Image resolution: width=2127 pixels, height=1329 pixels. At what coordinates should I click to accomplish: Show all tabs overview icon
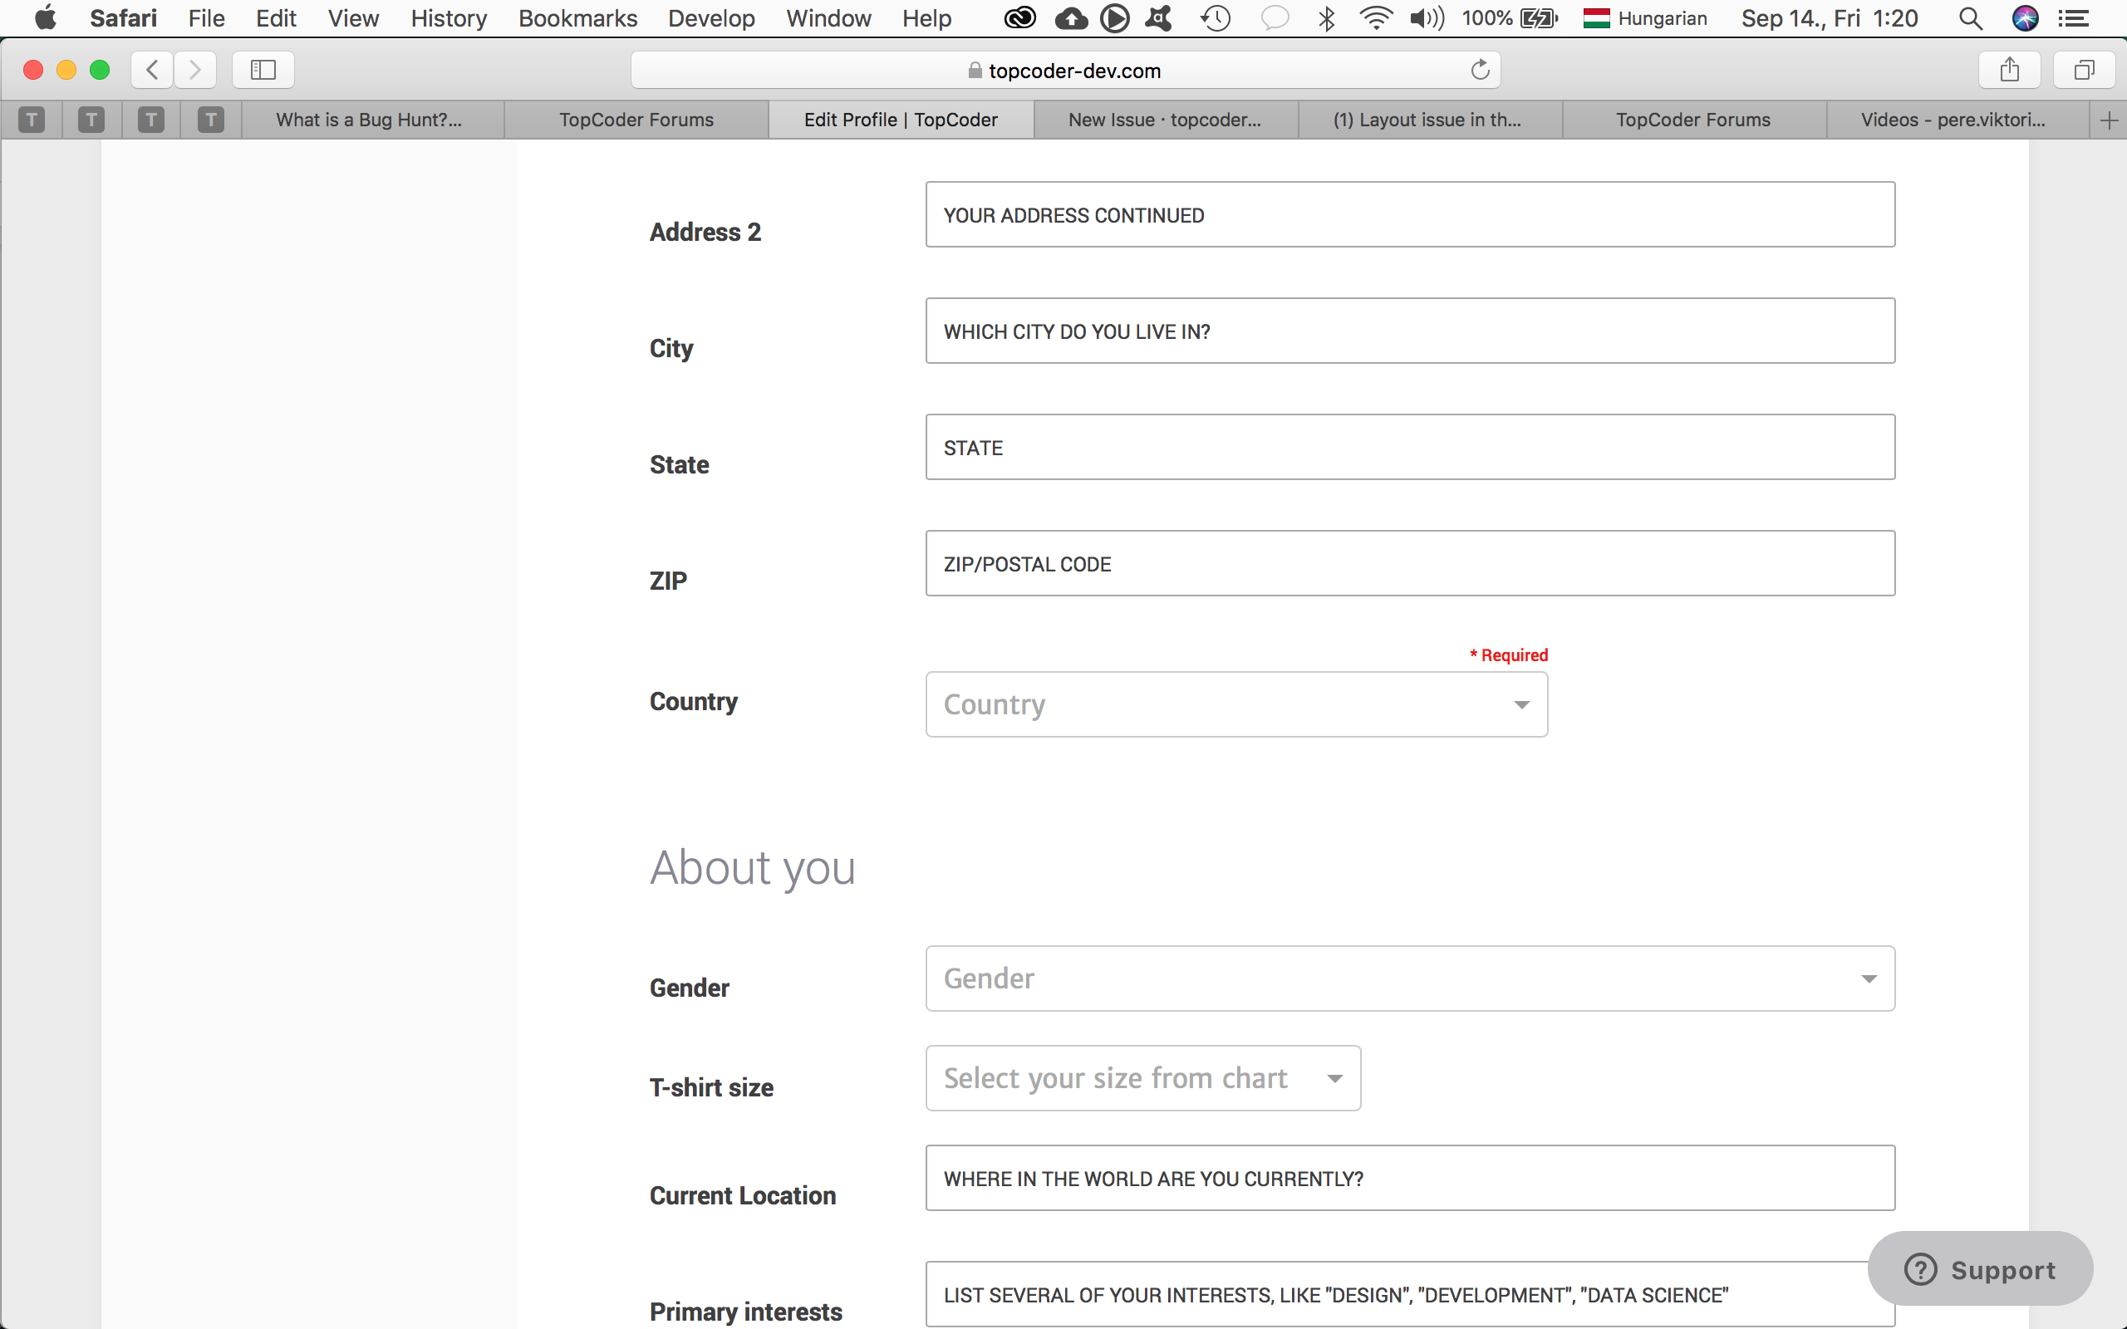(x=2084, y=70)
